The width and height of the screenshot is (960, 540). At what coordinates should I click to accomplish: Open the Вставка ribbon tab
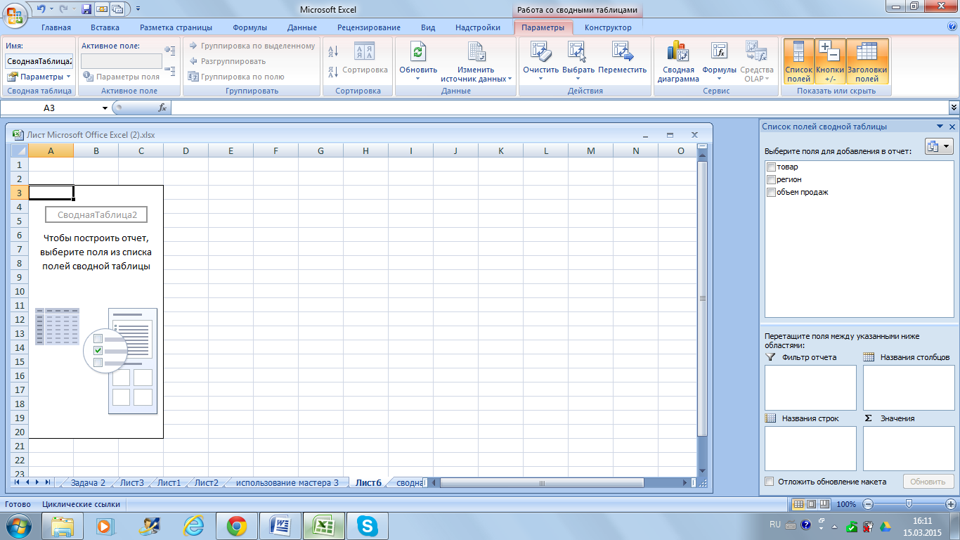click(x=105, y=27)
